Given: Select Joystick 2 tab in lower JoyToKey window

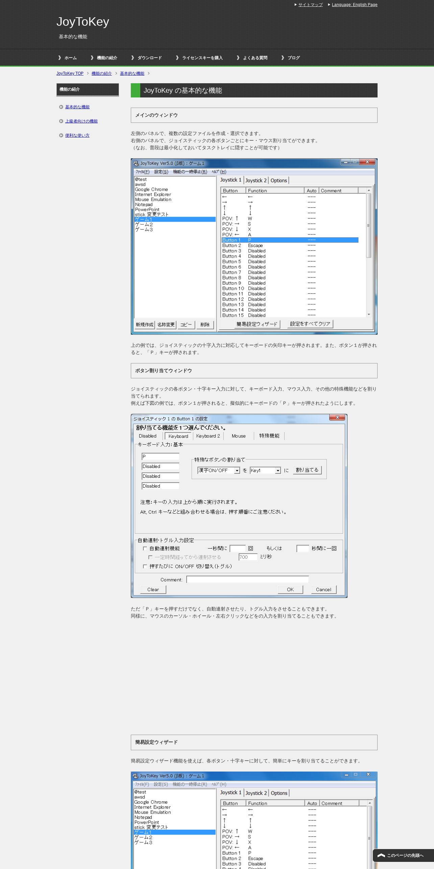Looking at the screenshot, I should (x=256, y=793).
